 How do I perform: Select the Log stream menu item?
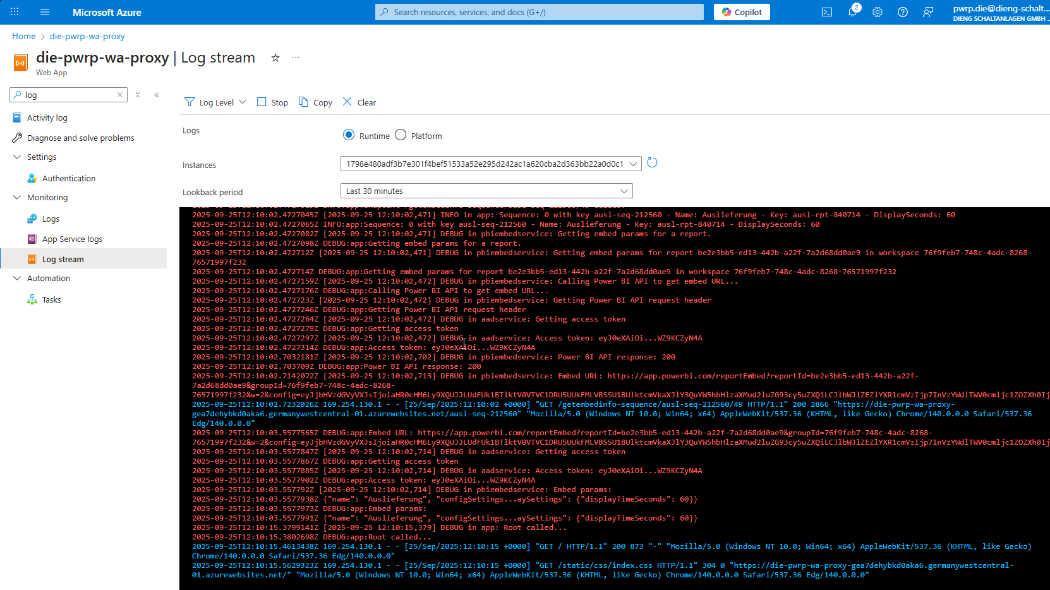tap(83, 259)
